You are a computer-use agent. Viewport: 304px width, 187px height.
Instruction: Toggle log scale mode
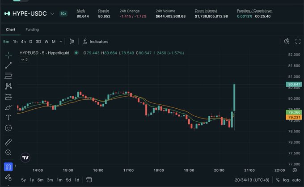point(286,180)
